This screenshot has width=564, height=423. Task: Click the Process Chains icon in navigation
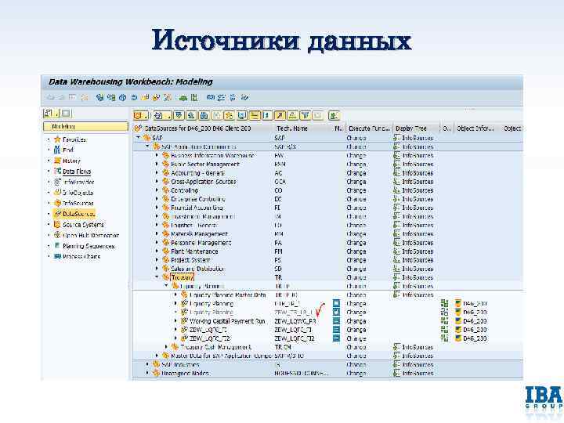click(57, 256)
